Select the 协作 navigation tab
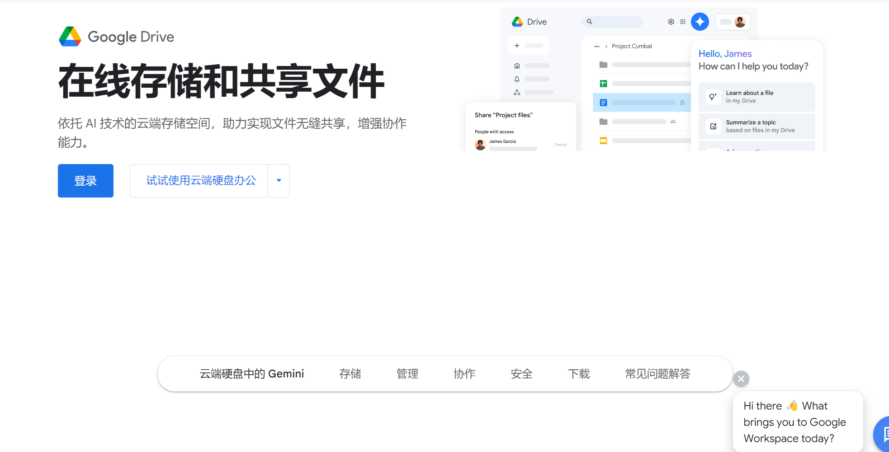The image size is (889, 452). (464, 374)
